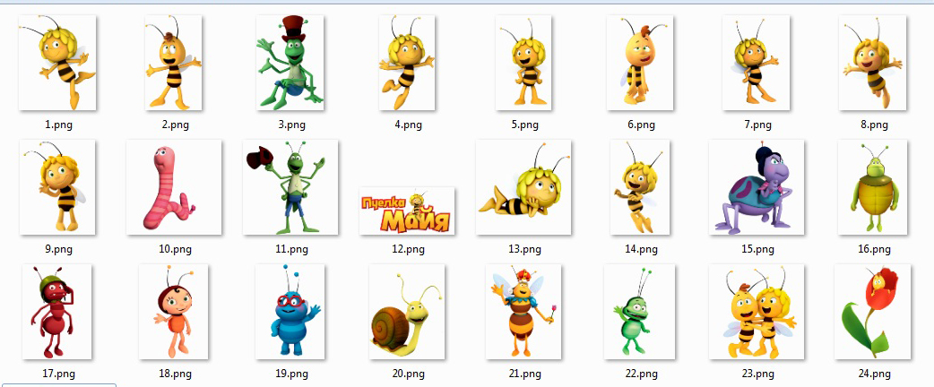Select the 20.png snail thumbnail

(407, 312)
